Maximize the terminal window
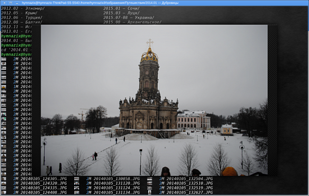This screenshot has height=196, width=309. (x=11, y=3)
